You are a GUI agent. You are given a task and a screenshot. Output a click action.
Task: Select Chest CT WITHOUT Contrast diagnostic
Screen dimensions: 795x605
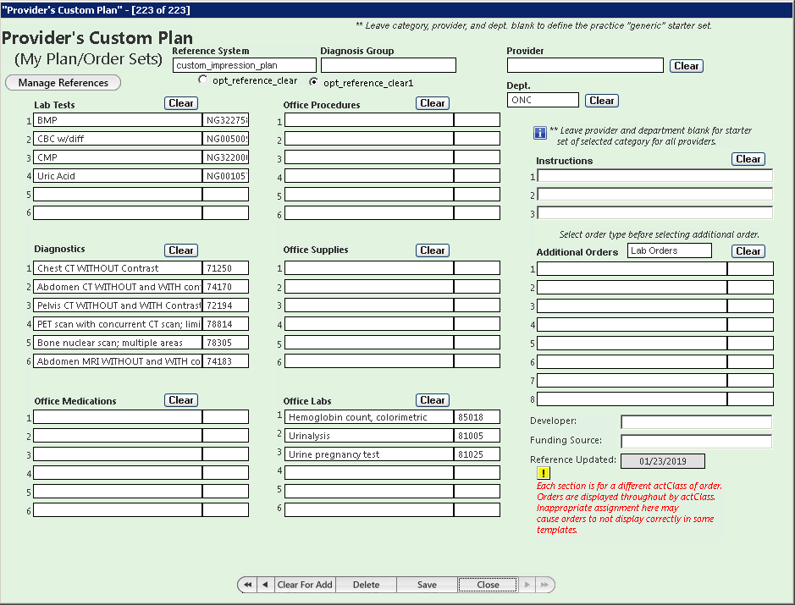(x=118, y=268)
